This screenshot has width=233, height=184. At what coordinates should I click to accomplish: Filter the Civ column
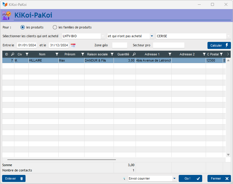click(x=27, y=54)
